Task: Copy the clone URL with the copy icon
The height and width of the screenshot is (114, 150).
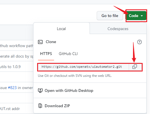Action: 135,67
